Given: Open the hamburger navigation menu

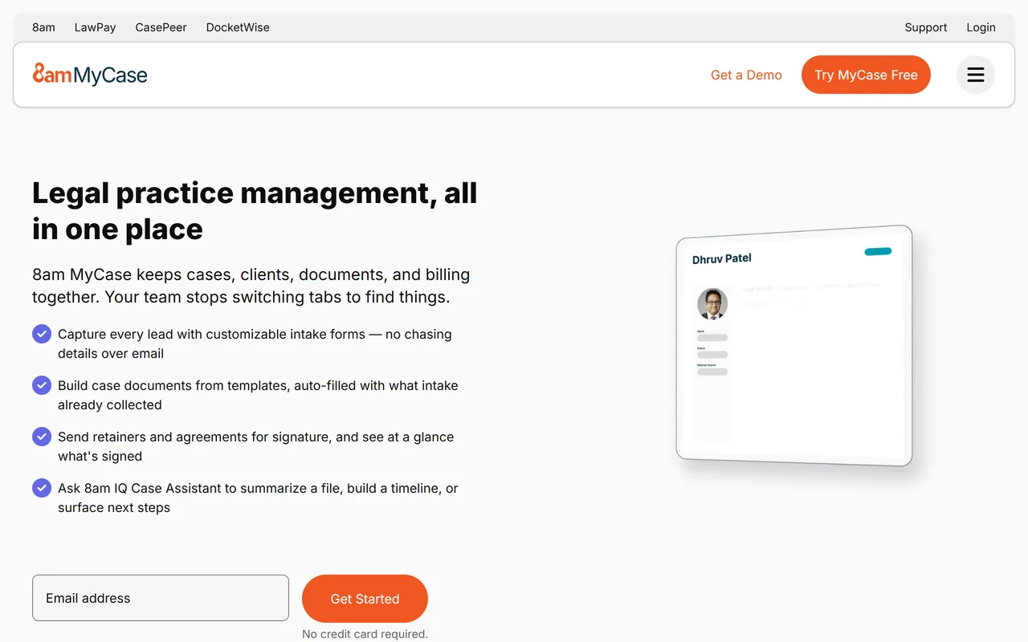Looking at the screenshot, I should tap(976, 75).
